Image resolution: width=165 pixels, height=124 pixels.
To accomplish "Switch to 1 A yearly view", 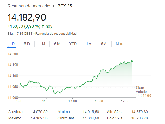I will click(x=89, y=44).
